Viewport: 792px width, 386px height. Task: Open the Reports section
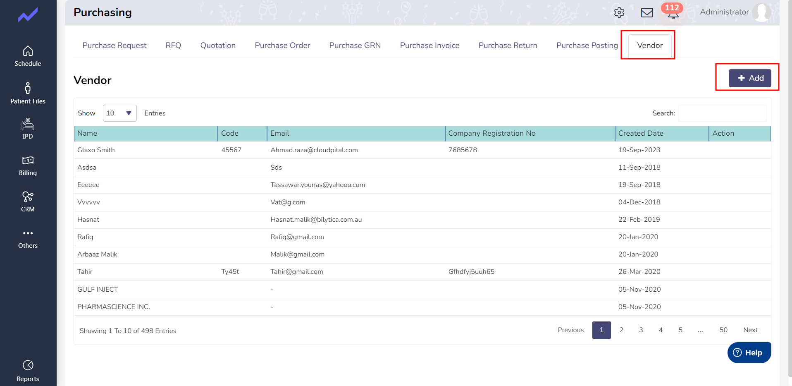pos(28,371)
